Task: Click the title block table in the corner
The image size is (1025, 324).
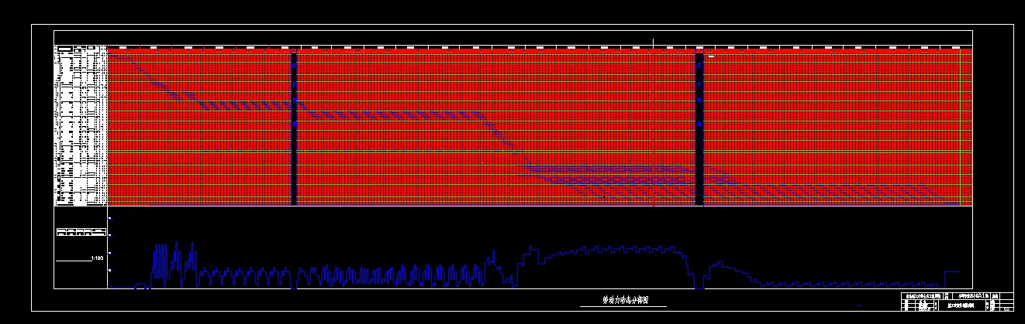Action: coord(956,302)
